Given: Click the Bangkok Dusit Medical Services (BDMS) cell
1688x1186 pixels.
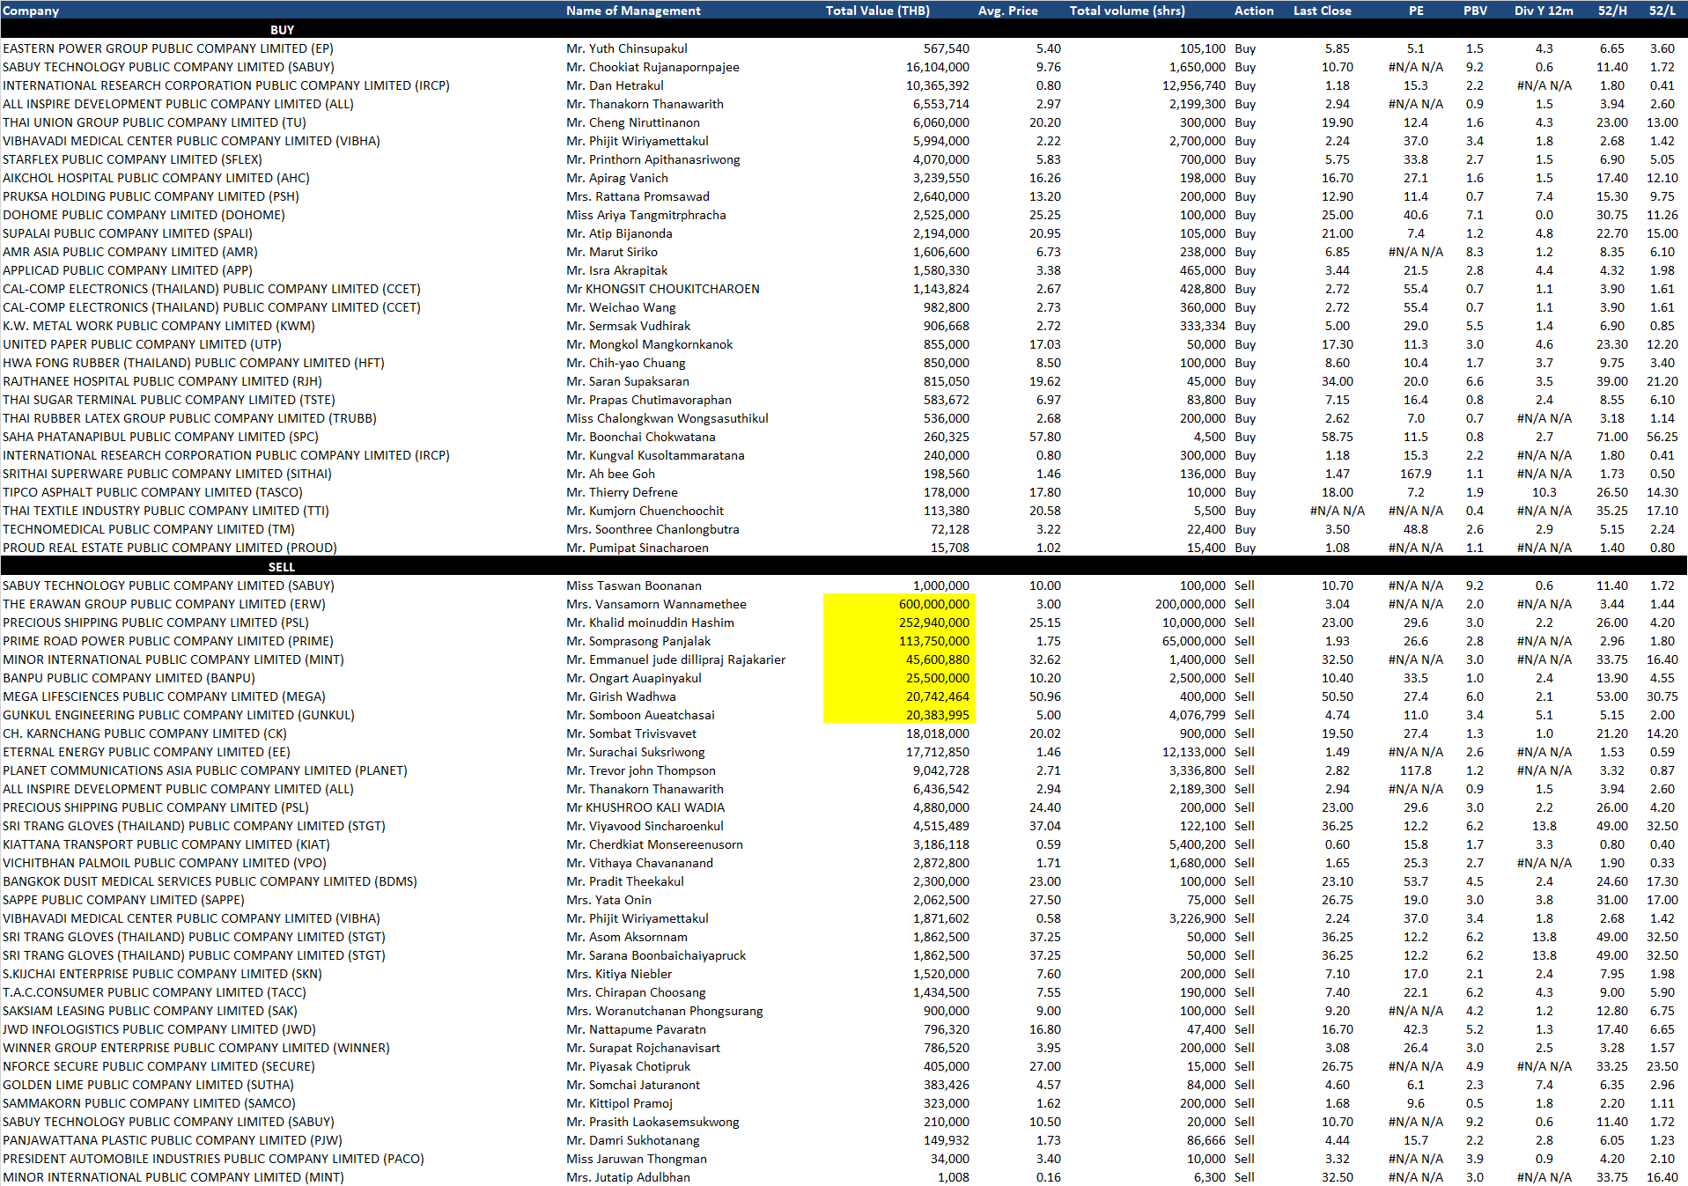Looking at the screenshot, I should (210, 881).
